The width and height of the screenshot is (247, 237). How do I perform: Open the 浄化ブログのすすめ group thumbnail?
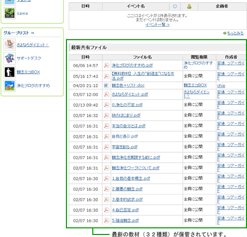10,86
